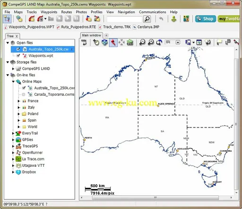Zoom 100% icon in map toolbar

(x=84, y=42)
